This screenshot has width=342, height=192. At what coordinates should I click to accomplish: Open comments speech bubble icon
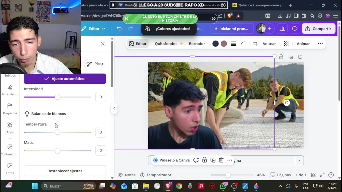point(295,29)
